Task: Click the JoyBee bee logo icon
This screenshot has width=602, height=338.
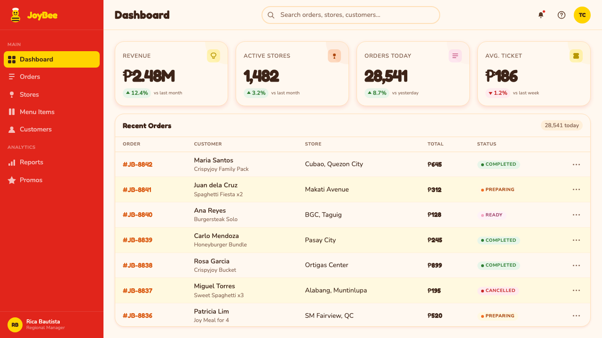Action: coord(16,15)
